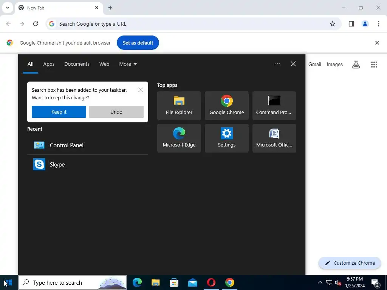Open the Search Labs flask icon

[356, 64]
